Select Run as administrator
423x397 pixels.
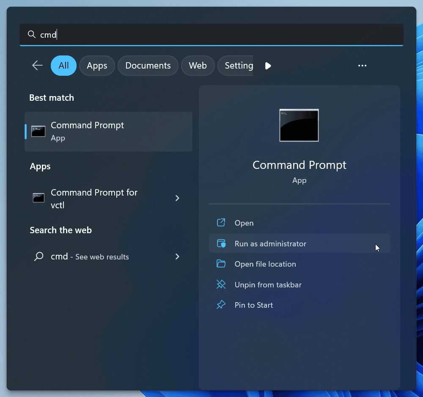tap(270, 243)
